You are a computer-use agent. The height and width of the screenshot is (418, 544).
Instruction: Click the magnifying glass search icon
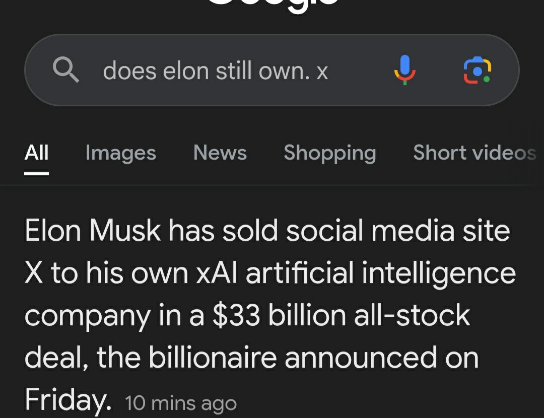pyautogui.click(x=66, y=71)
